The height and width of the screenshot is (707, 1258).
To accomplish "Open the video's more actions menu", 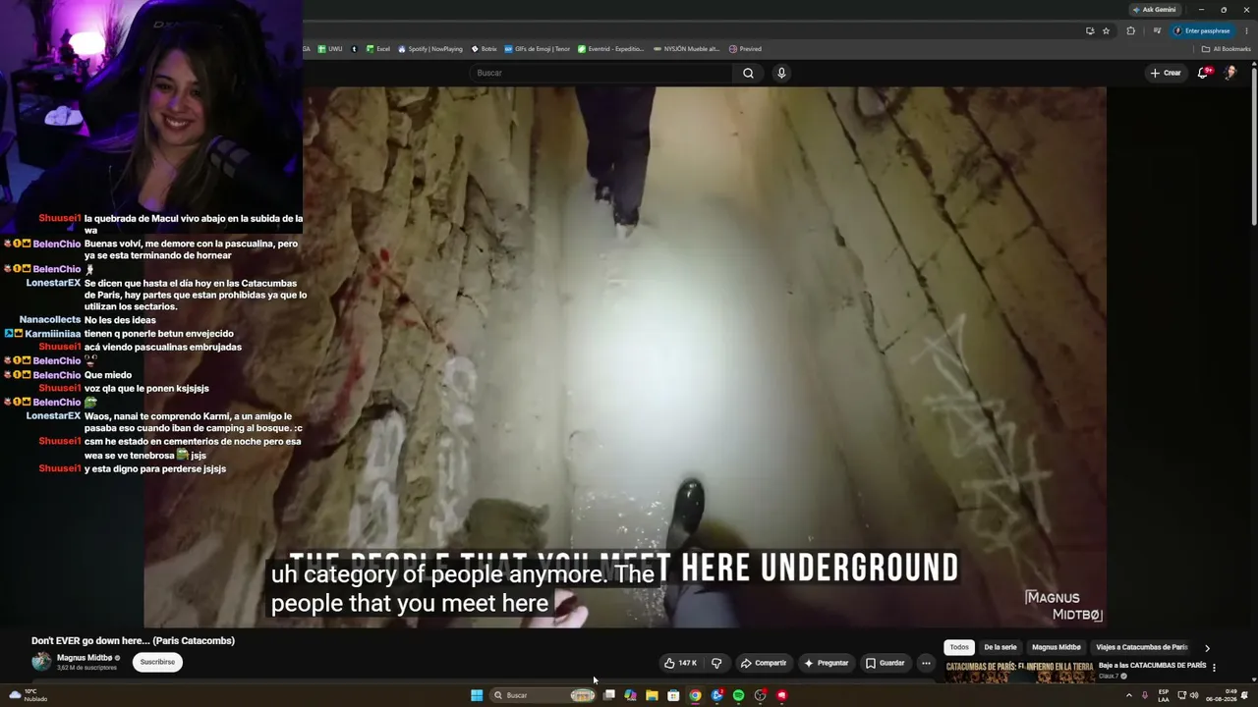I will pyautogui.click(x=926, y=663).
